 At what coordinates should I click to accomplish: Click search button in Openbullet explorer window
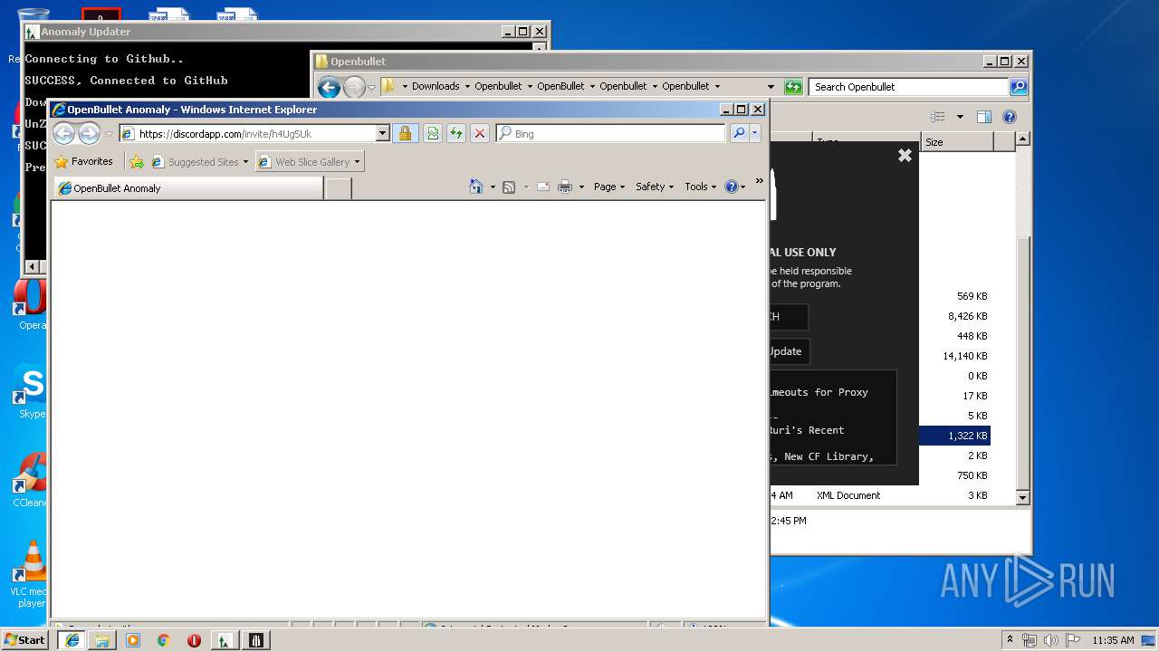click(1019, 87)
